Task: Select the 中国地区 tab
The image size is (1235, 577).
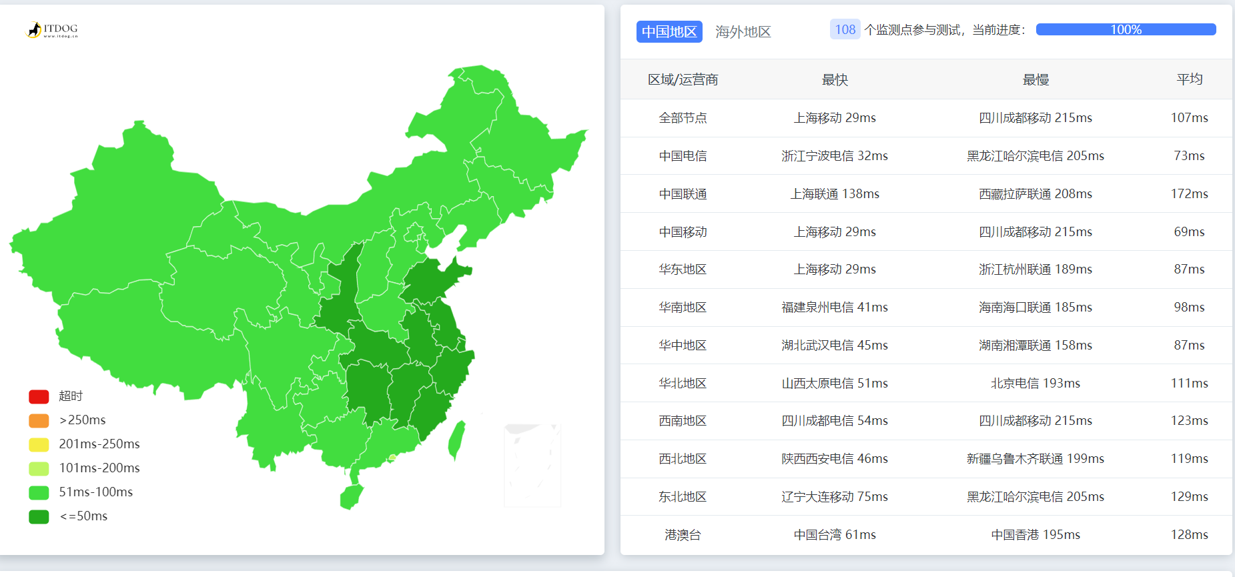Action: tap(669, 31)
